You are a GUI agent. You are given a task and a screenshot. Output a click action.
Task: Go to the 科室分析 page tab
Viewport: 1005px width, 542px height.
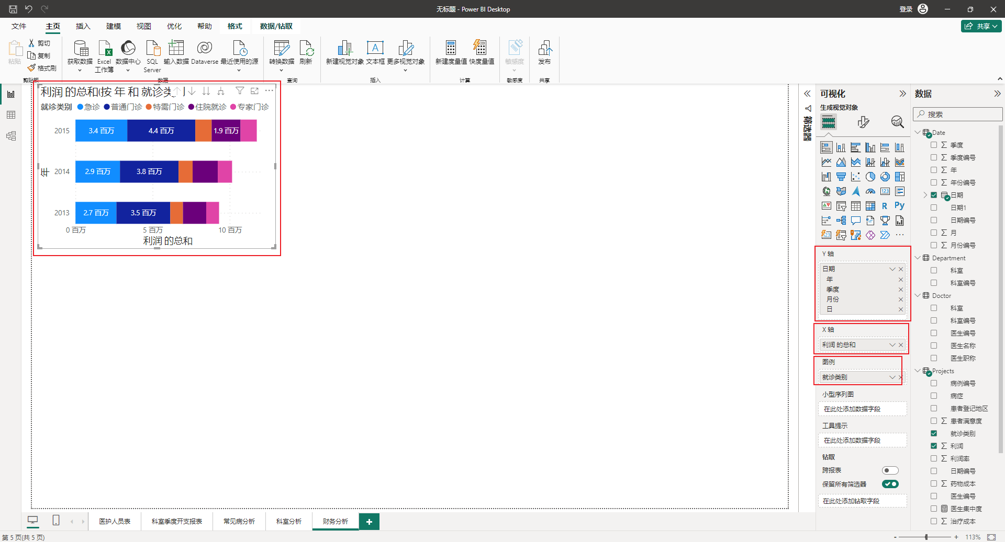pyautogui.click(x=289, y=521)
